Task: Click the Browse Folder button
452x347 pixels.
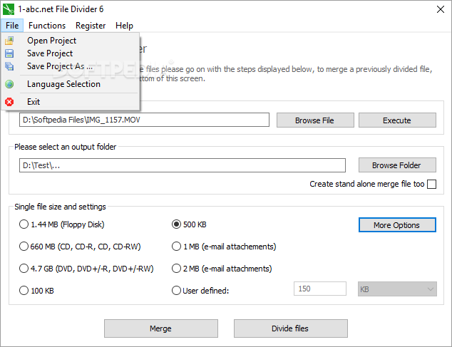Action: tap(397, 165)
